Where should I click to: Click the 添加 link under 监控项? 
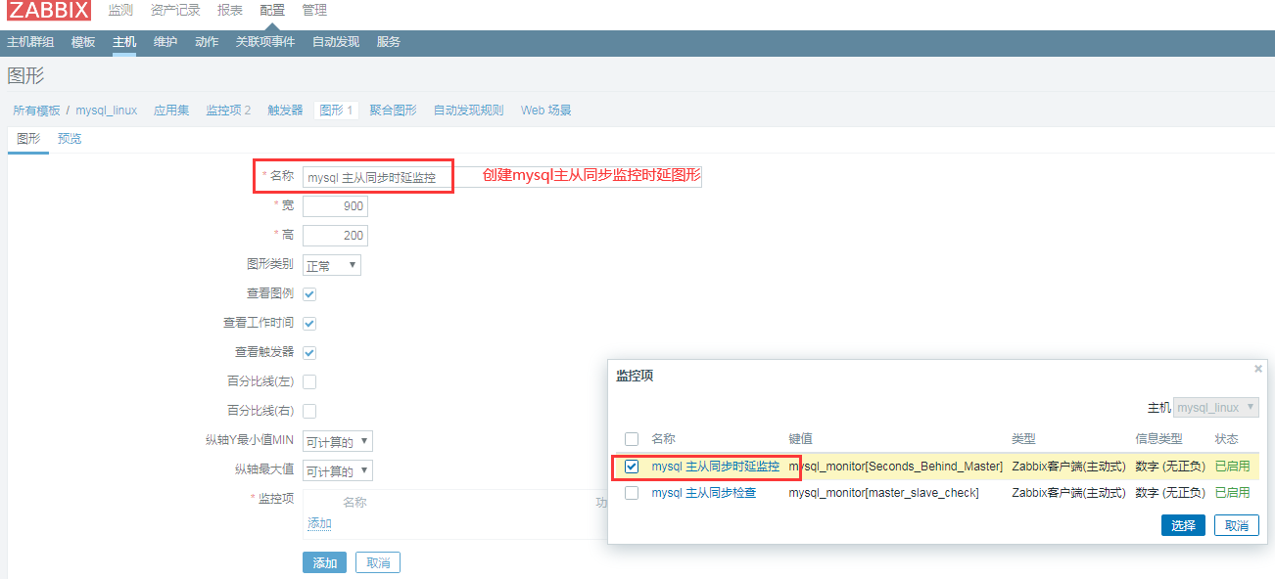pyautogui.click(x=320, y=523)
